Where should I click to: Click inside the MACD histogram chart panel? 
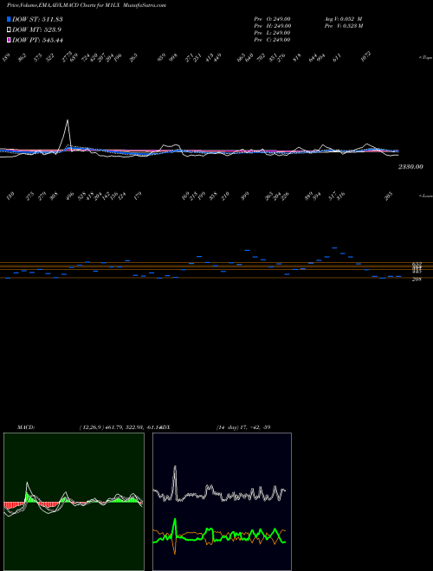pos(74,502)
